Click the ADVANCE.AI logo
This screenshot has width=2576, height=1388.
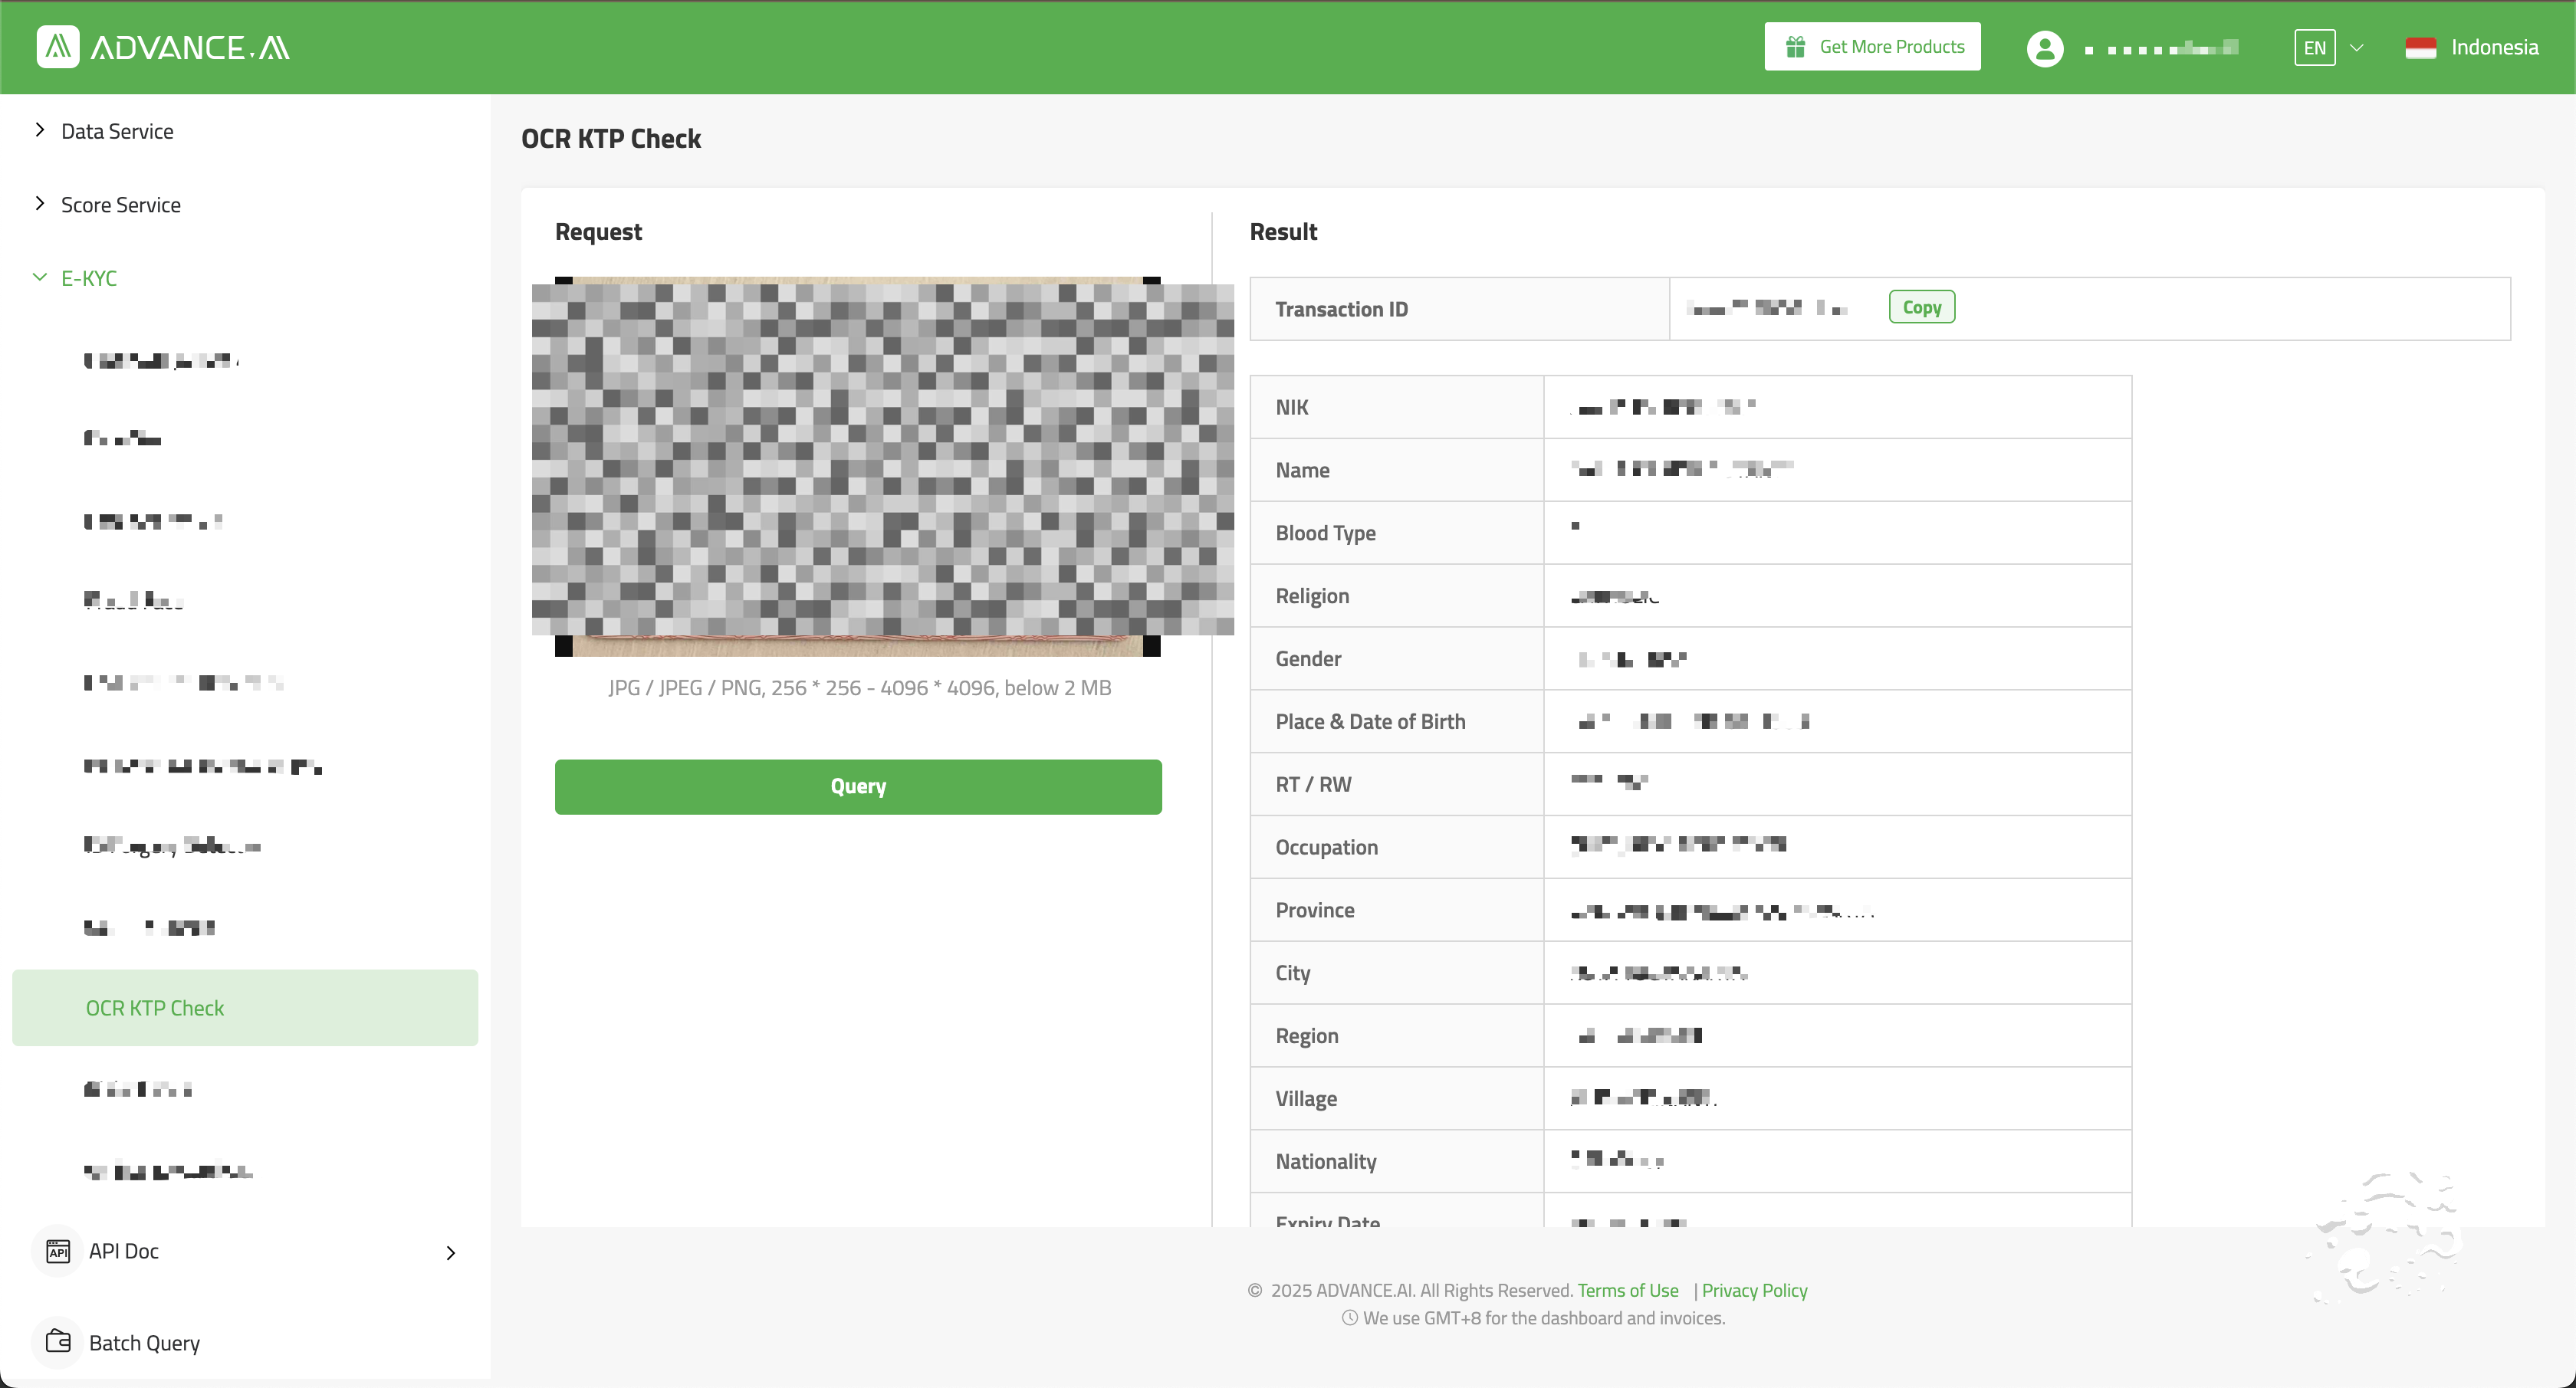(162, 46)
